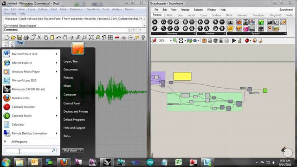
Task: Expand All Programs in Start menu
Action: (x=19, y=141)
